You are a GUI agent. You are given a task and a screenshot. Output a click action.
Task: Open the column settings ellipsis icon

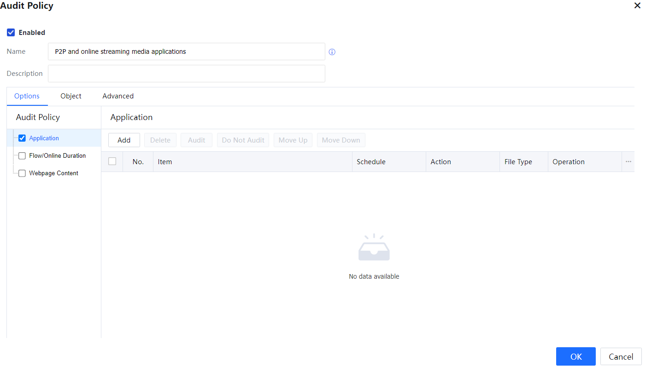coord(628,162)
